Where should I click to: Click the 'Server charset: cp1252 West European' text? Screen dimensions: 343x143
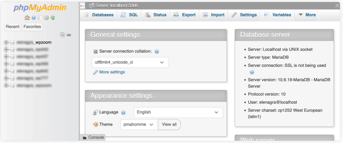coord(285,110)
